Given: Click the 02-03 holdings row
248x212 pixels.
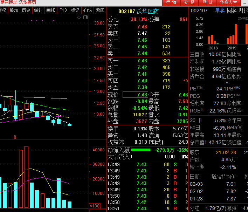Looking at the screenshot, I should (x=219, y=184).
